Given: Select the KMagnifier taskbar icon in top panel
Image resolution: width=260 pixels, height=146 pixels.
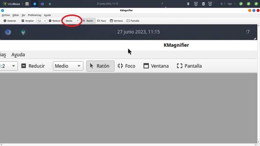Looking at the screenshot, I should 35,4.
